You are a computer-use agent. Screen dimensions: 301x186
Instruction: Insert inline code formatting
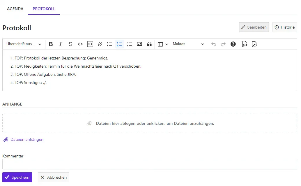coord(80,44)
